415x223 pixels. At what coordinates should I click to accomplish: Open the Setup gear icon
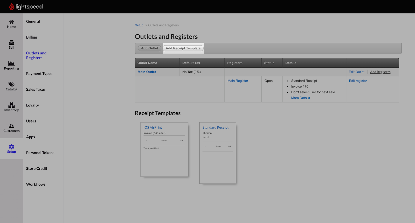11,147
